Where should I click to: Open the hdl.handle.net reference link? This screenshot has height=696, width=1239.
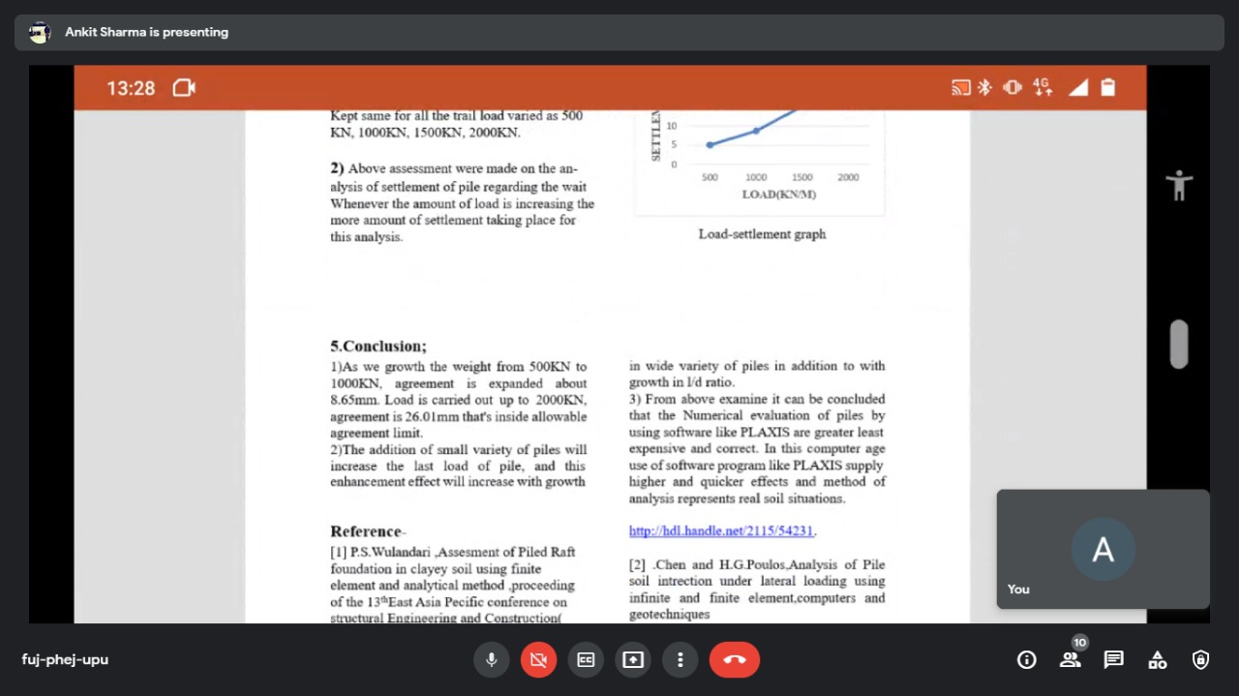click(722, 530)
